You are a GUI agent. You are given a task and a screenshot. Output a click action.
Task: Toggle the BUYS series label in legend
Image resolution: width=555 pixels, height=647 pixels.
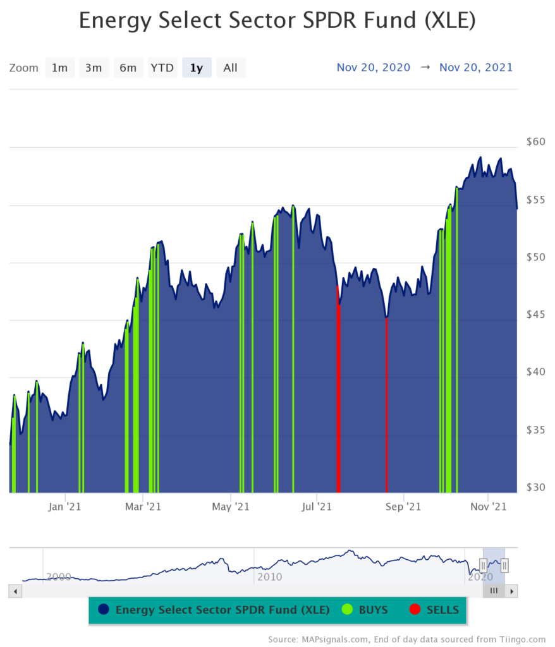point(373,610)
